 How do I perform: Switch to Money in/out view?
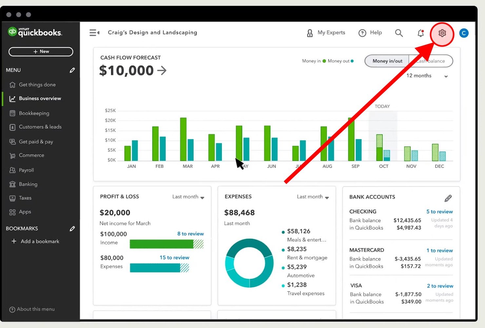[387, 61]
